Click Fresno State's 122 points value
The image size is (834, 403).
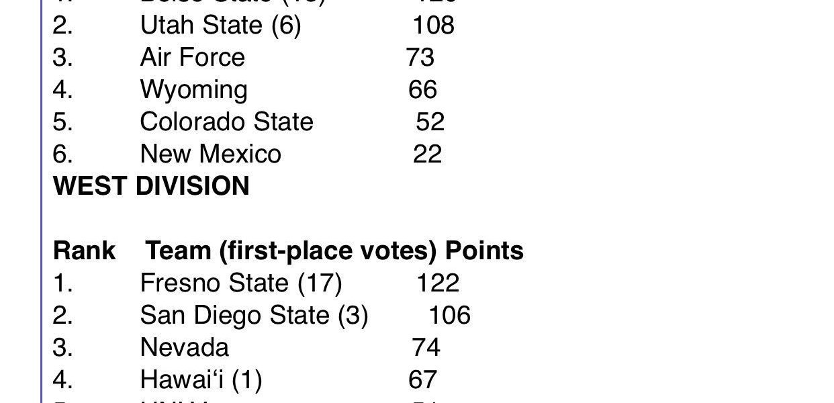click(x=438, y=283)
